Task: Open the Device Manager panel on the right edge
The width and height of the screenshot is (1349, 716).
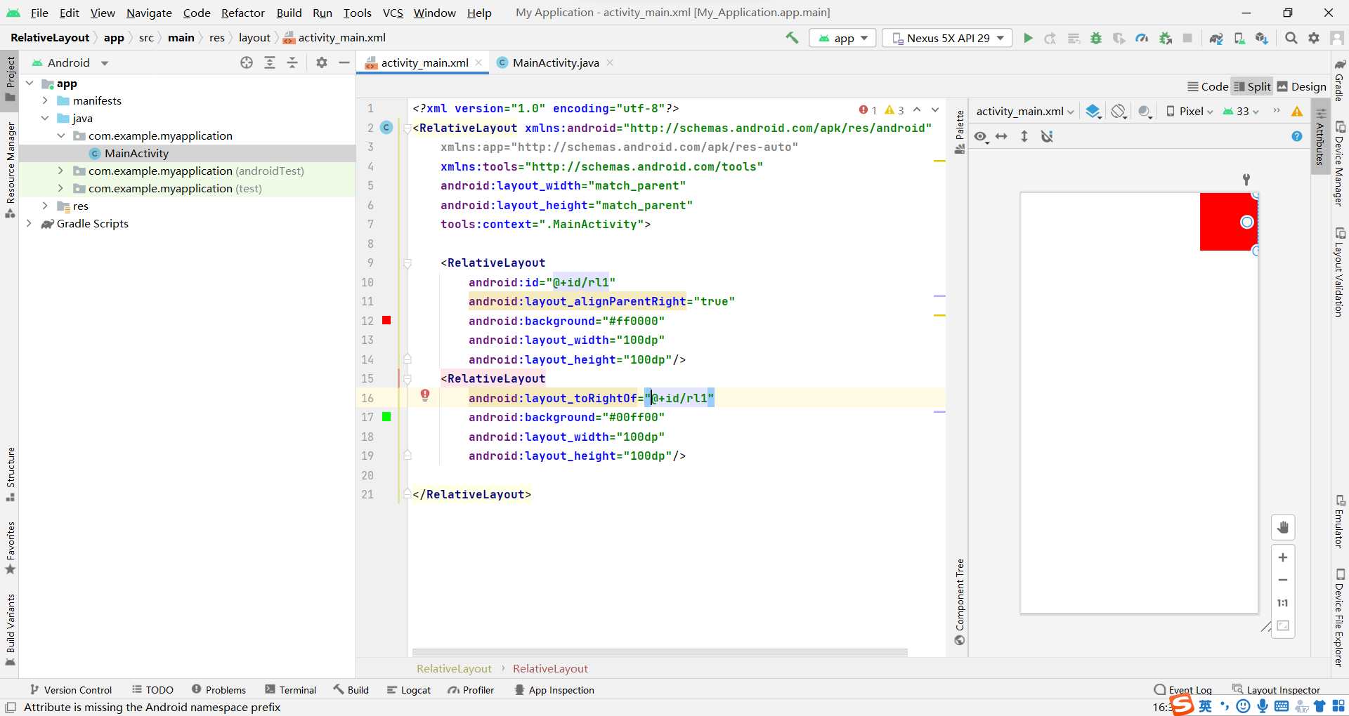Action: click(1341, 161)
